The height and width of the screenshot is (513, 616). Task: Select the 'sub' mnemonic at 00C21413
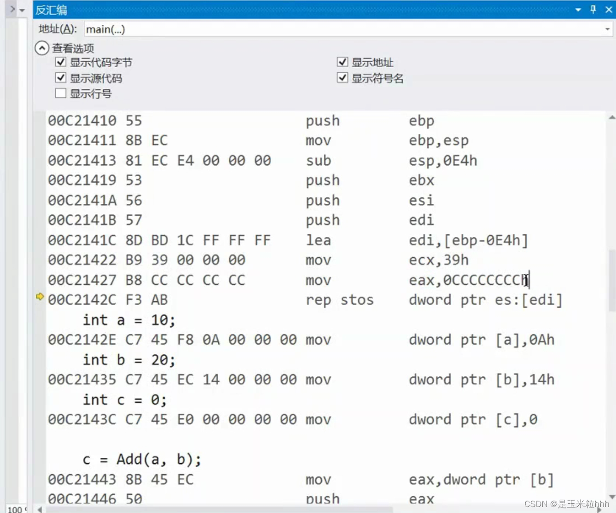[x=319, y=161]
